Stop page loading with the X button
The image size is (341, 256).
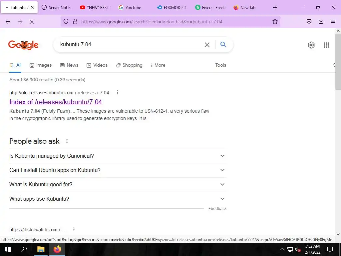click(32, 22)
